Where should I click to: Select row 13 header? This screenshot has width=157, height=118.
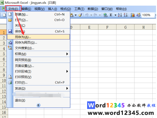point(3,96)
